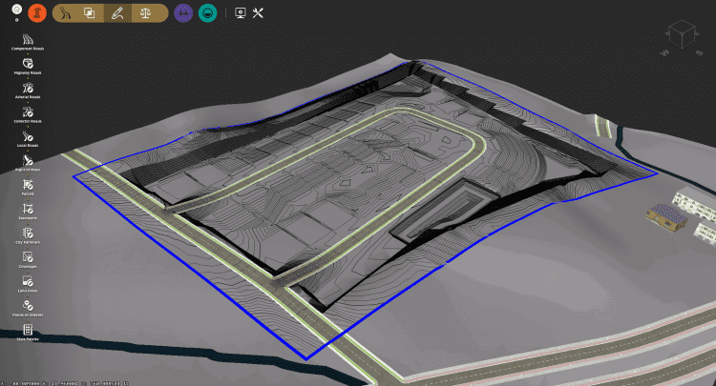Choose the Arterial Roads tool
Image resolution: width=716 pixels, height=386 pixels.
[28, 89]
